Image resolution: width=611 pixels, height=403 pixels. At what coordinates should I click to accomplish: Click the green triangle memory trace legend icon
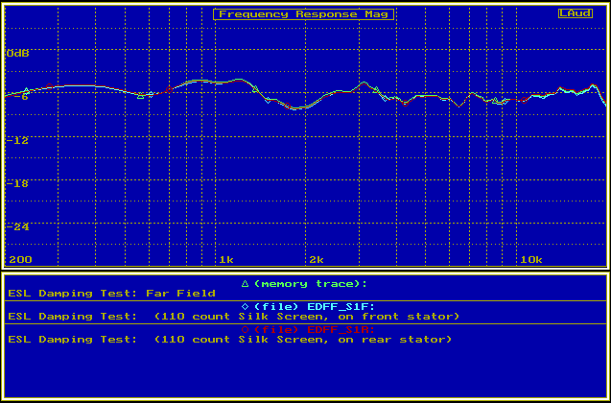[x=245, y=284]
